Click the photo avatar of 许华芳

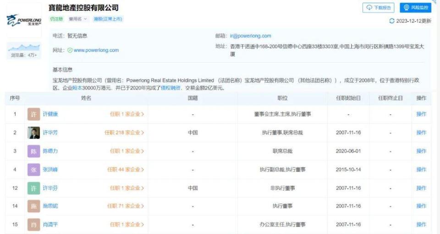(33, 132)
